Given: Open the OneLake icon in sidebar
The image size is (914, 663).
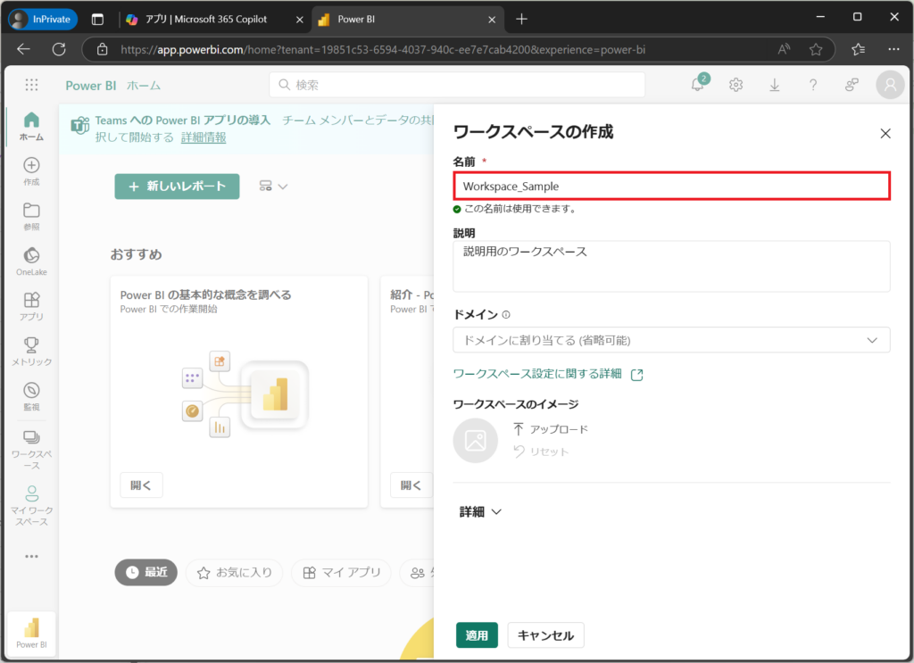Looking at the screenshot, I should click(31, 256).
